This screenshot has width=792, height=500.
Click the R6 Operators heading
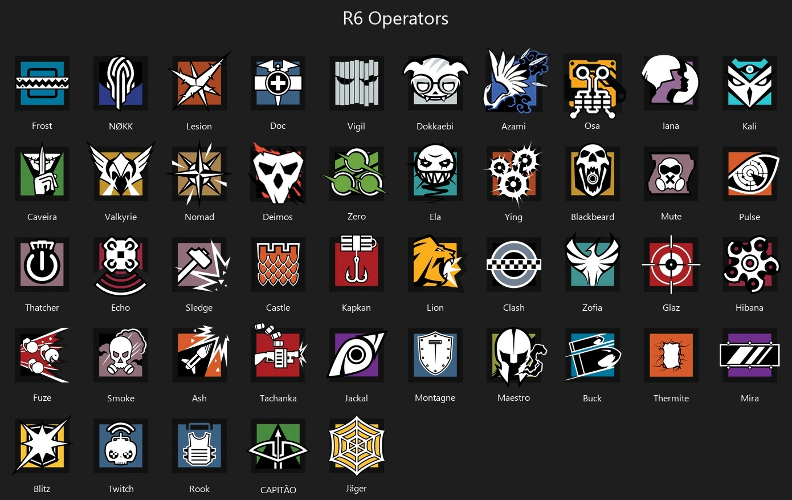(395, 18)
